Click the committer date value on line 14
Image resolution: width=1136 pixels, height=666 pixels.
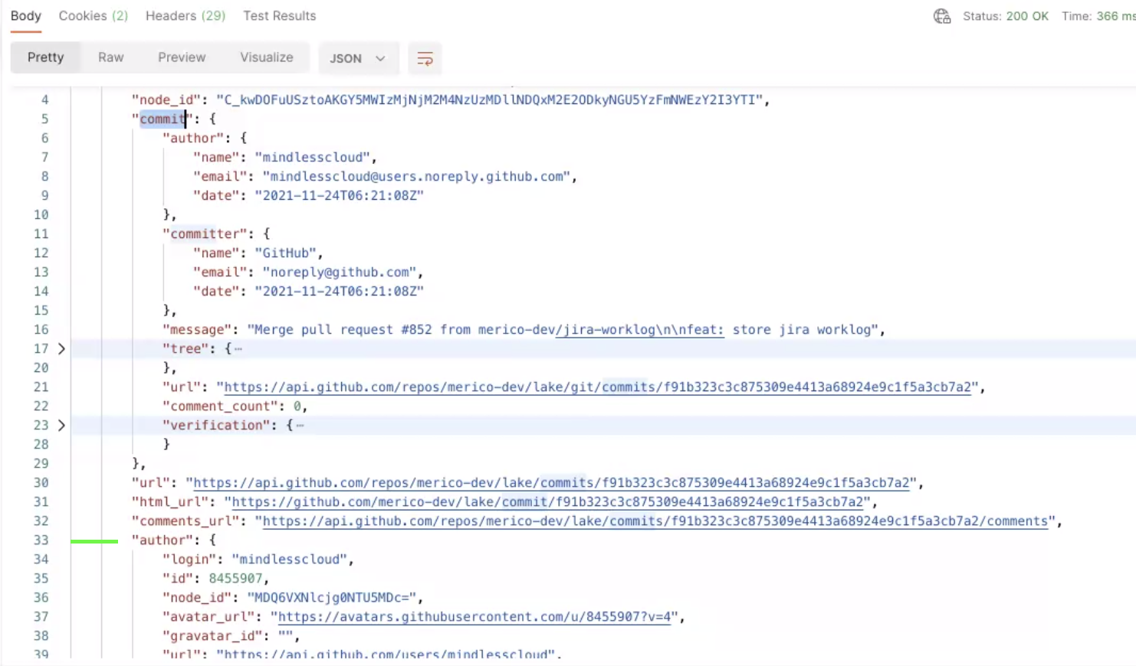[339, 292]
